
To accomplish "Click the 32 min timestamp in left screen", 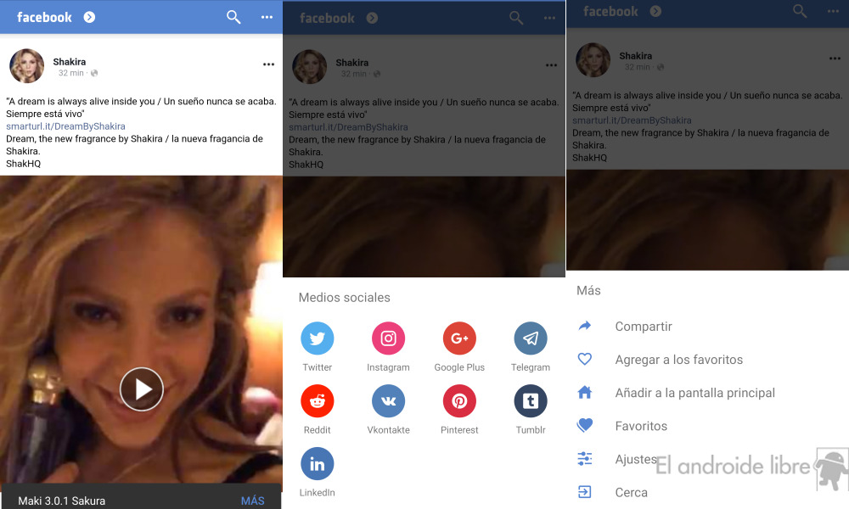I will coord(71,73).
